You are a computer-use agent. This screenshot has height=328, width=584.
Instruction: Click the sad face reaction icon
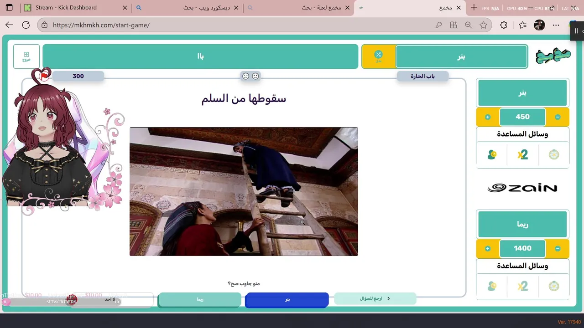coord(245,76)
